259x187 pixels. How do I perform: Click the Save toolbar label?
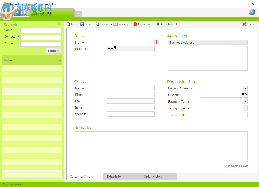pyautogui.click(x=88, y=24)
